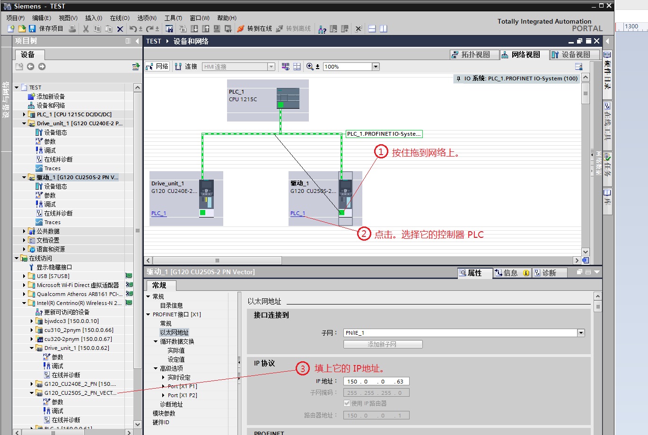Collapse the project tree panel arrow
The height and width of the screenshot is (435, 648).
(138, 41)
